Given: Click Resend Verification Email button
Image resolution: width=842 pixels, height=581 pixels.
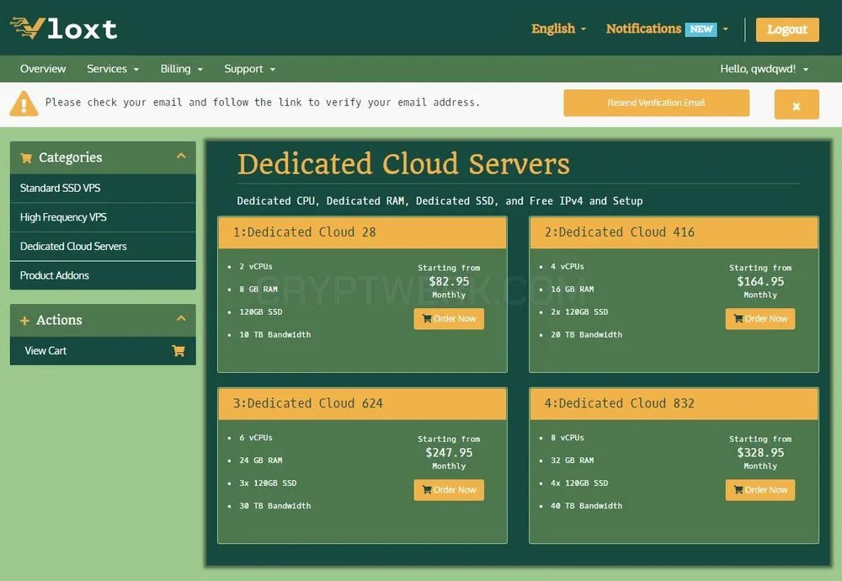Looking at the screenshot, I should point(656,103).
